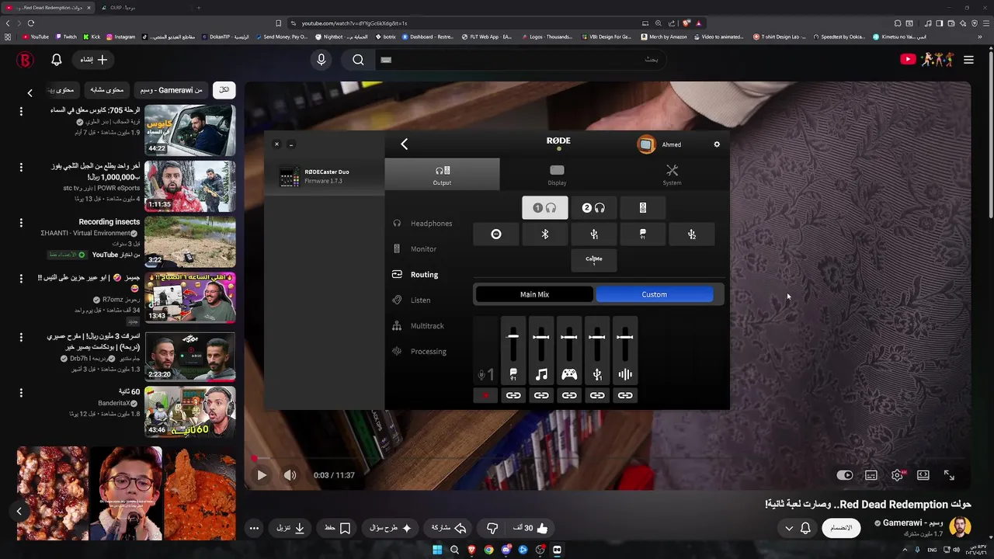Toggle link under the music channel fader
The width and height of the screenshot is (994, 559).
click(x=541, y=395)
